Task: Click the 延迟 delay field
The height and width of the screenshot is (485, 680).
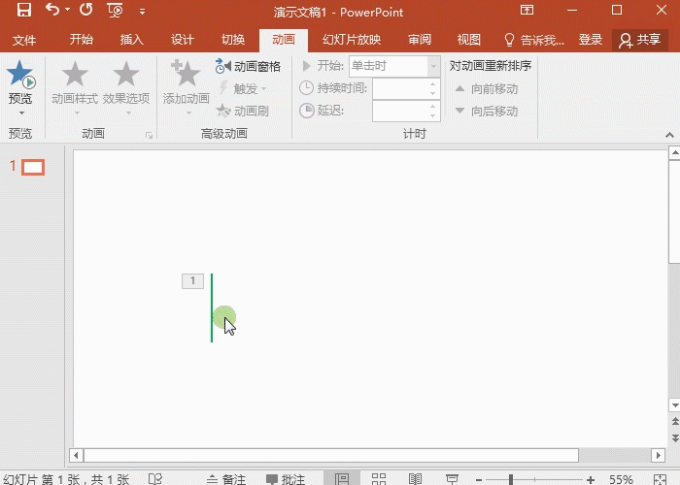Action: [400, 111]
